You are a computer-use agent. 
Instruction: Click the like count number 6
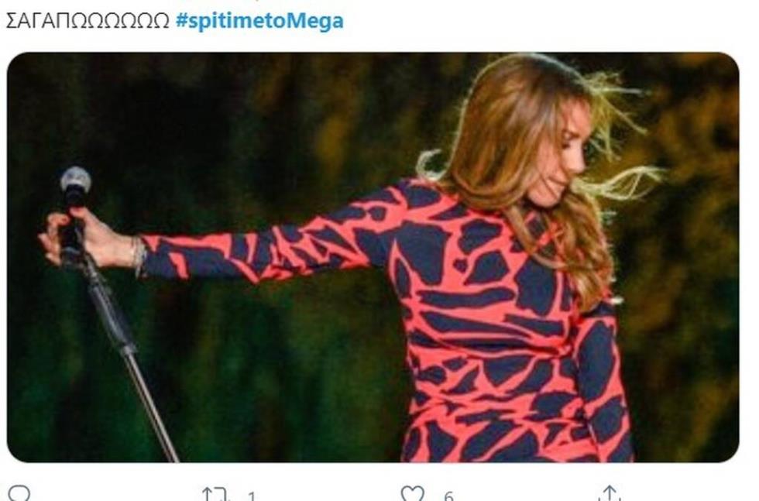click(449, 496)
